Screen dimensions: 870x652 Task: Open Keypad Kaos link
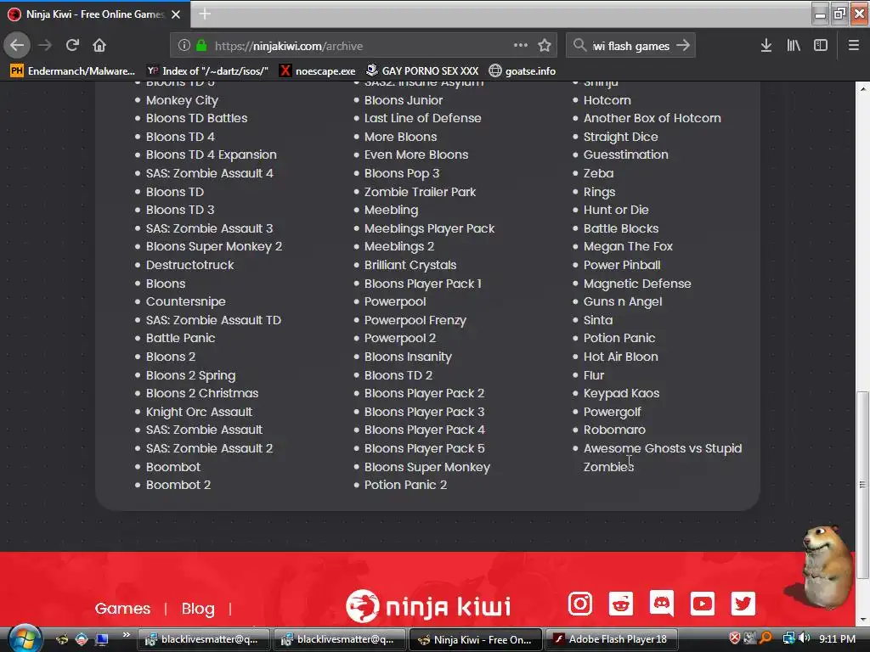click(621, 393)
